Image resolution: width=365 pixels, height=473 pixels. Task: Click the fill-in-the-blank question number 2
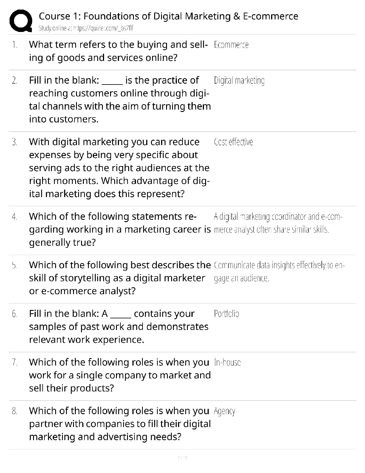(119, 100)
